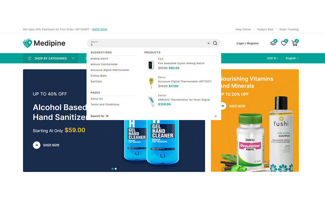Screen dimensions: 325x202
Task: Open the wishlist heart icon
Action: pos(284,43)
